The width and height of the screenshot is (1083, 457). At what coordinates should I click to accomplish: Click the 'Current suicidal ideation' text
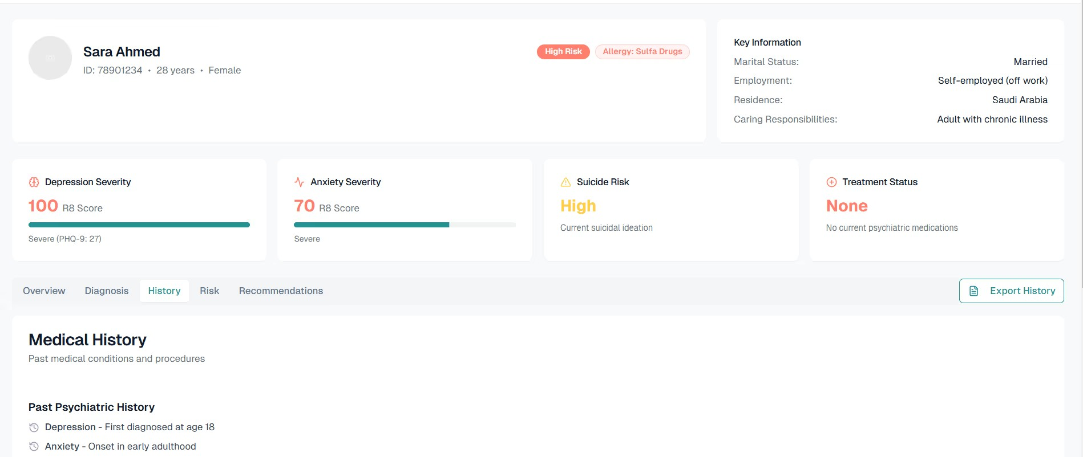point(607,228)
